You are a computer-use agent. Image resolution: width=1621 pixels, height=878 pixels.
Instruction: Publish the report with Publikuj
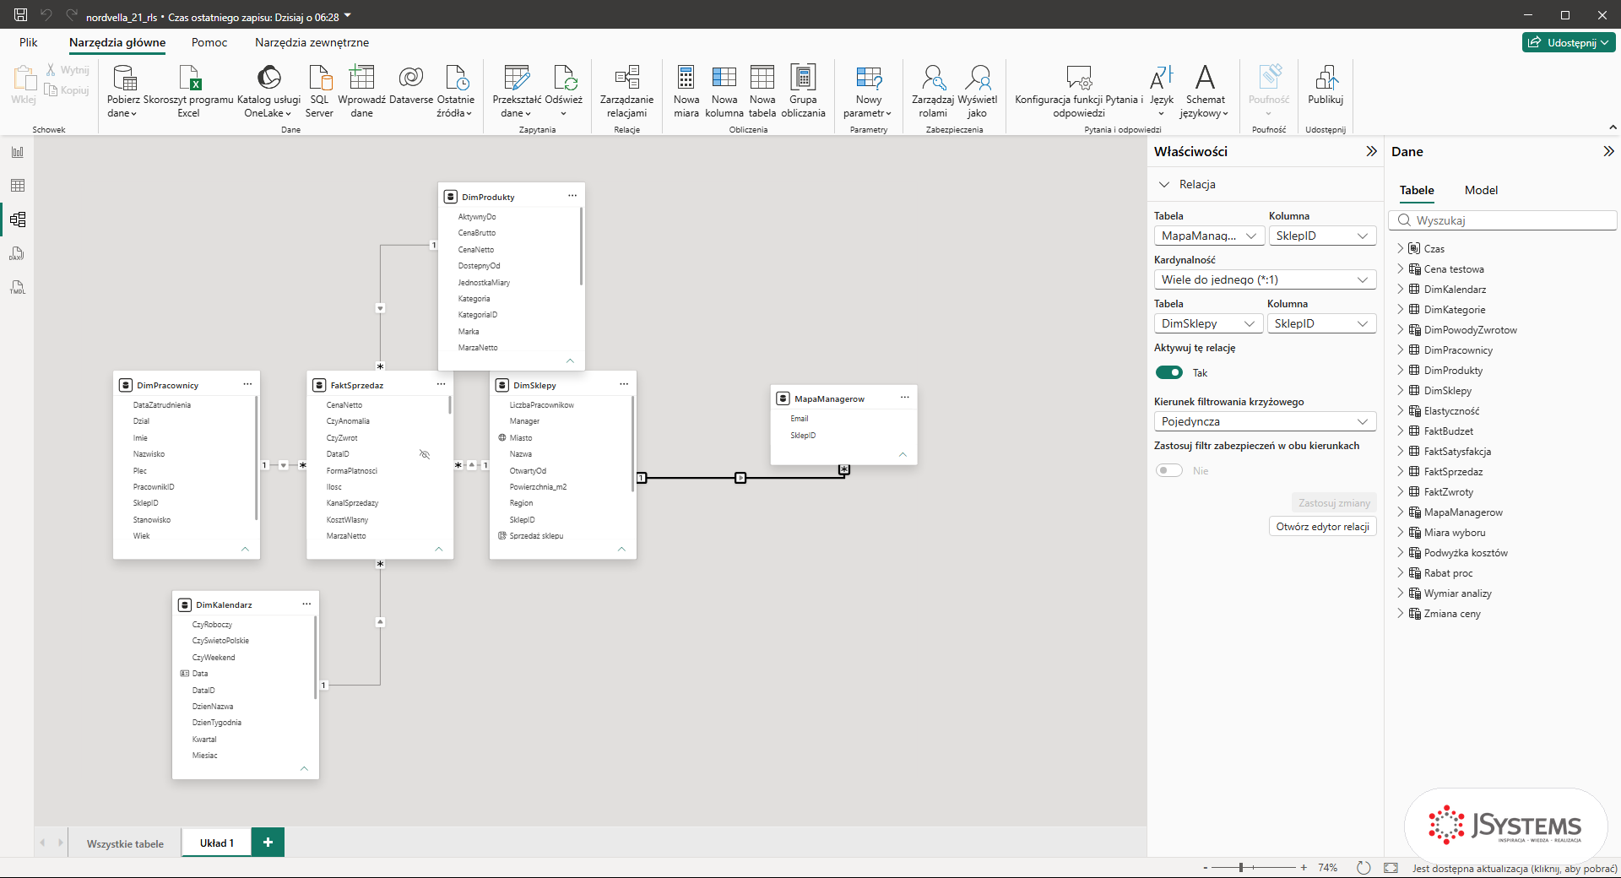point(1326,84)
